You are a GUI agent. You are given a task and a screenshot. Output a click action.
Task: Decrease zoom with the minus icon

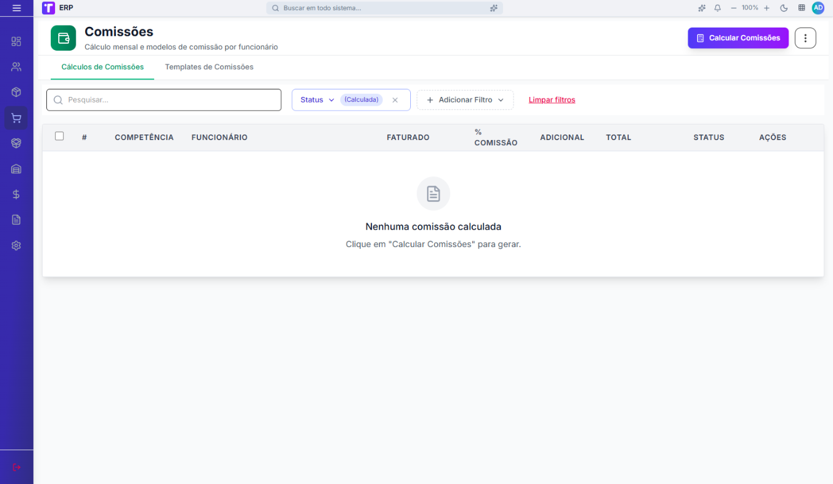point(733,8)
